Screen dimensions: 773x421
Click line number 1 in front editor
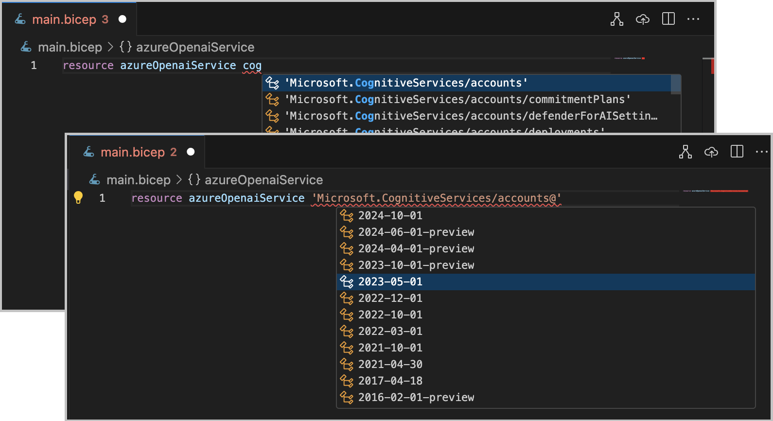[x=102, y=198]
